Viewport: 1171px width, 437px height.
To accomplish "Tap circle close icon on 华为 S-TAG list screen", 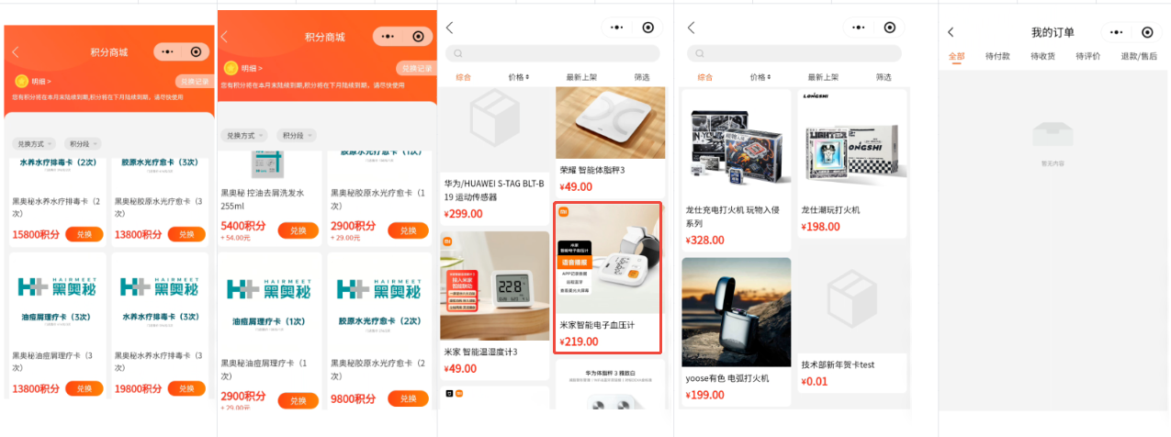I will pos(648,28).
